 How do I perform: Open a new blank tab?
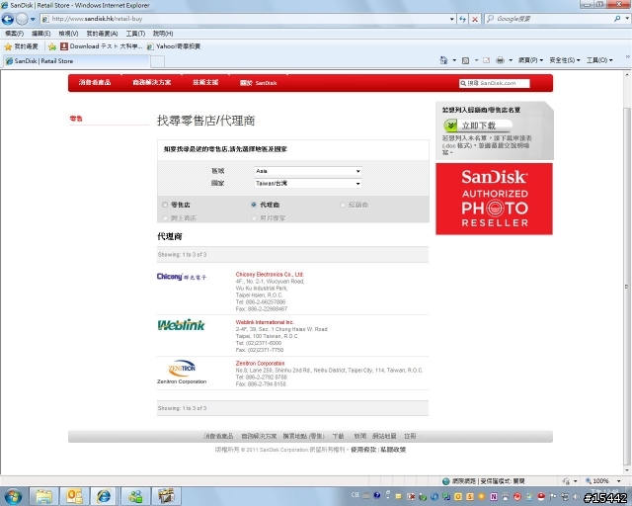coord(157,61)
